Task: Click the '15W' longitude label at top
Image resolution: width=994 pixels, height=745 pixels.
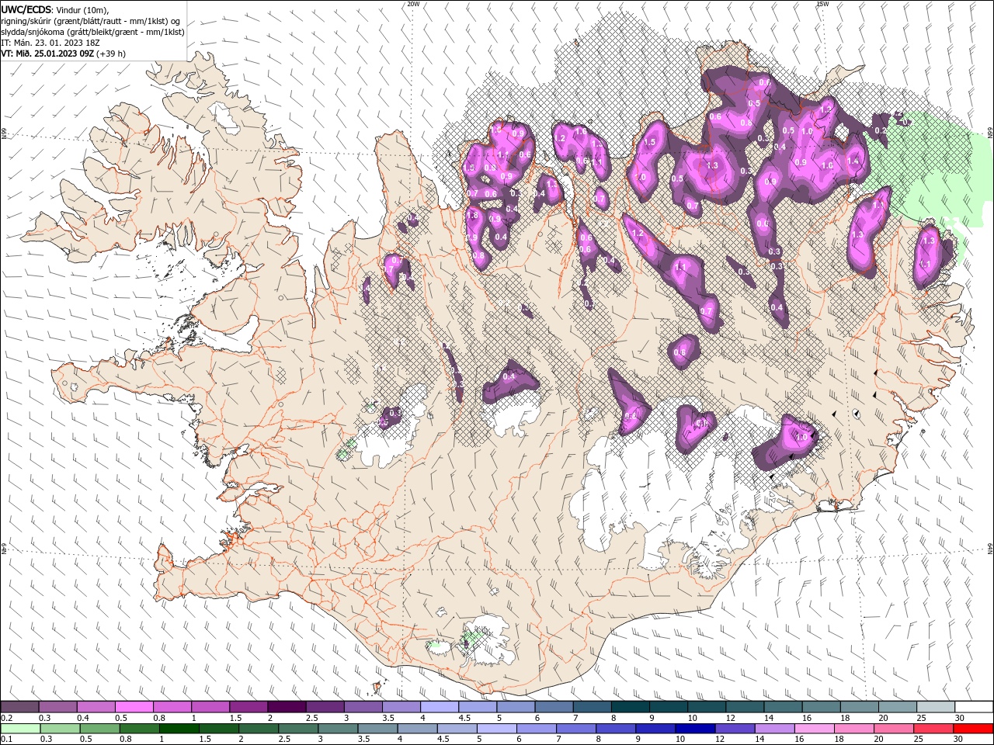Action: pos(822,4)
